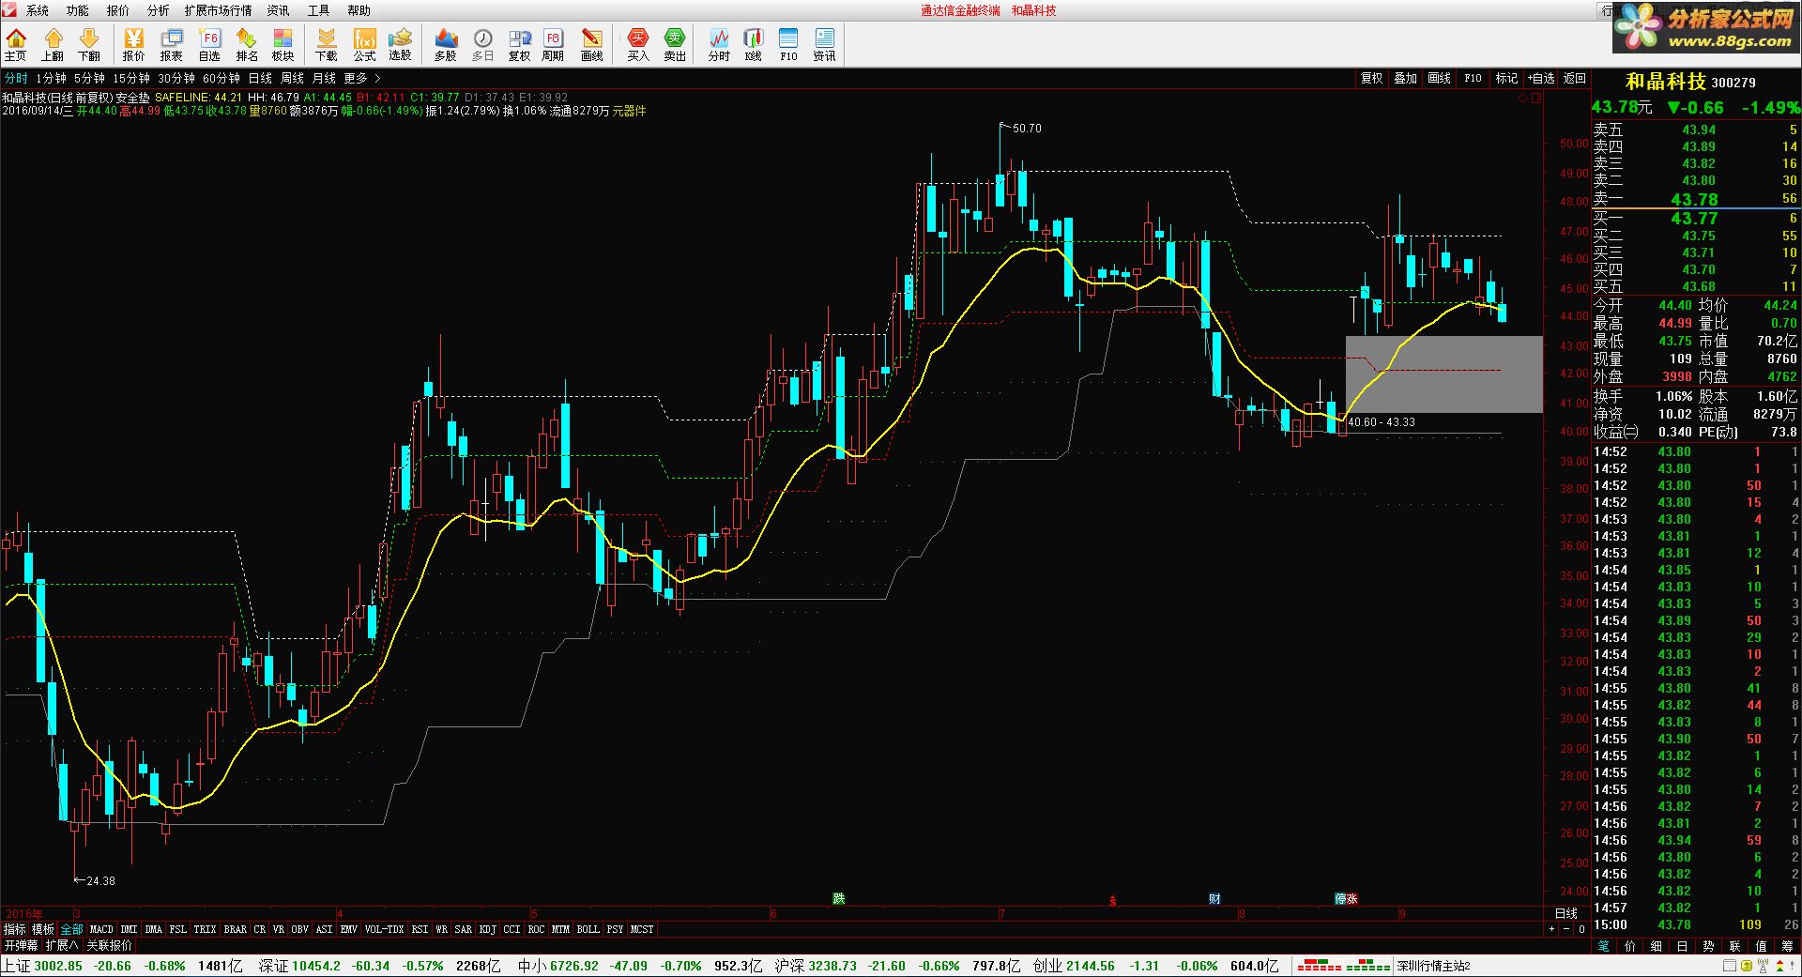Open the 关联报价 related quotes tab
Screen dimensions: 1802x977
tap(110, 945)
